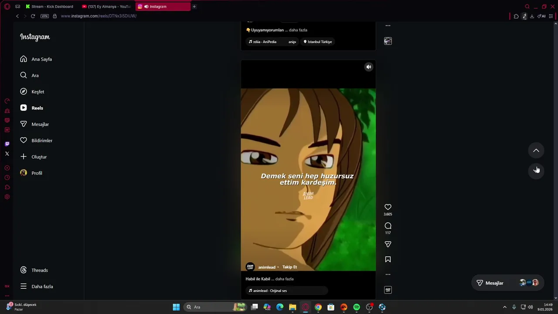Open browser tab search magnifier
The height and width of the screenshot is (314, 558).
pos(527,7)
